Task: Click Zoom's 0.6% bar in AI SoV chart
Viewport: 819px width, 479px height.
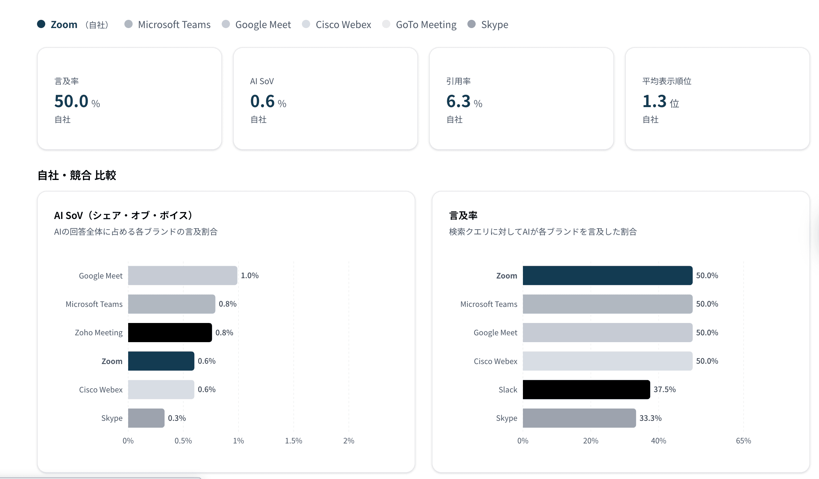Action: [161, 361]
